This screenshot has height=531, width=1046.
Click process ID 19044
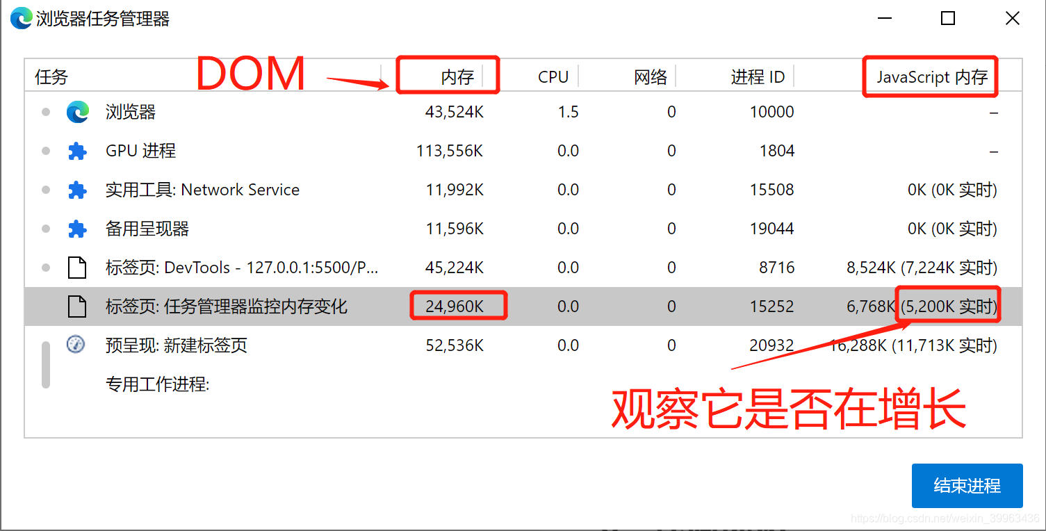pos(771,229)
